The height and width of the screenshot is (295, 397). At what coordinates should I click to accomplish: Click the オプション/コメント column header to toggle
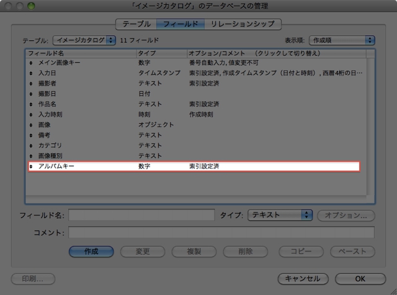coord(277,53)
